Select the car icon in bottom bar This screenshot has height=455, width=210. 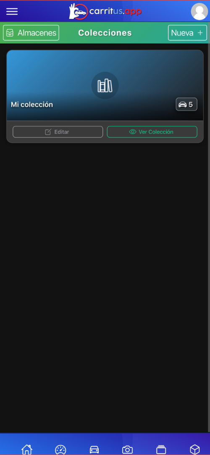coord(94,450)
